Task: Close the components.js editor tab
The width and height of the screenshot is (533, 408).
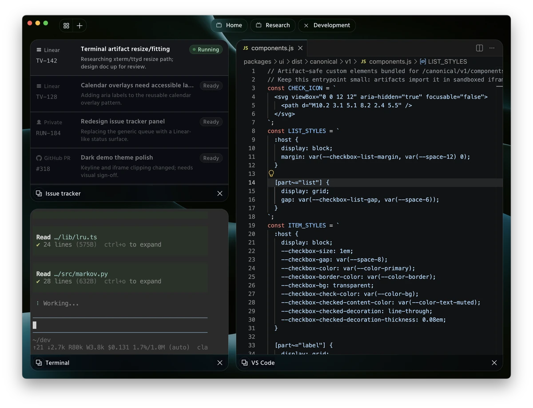Action: point(300,48)
